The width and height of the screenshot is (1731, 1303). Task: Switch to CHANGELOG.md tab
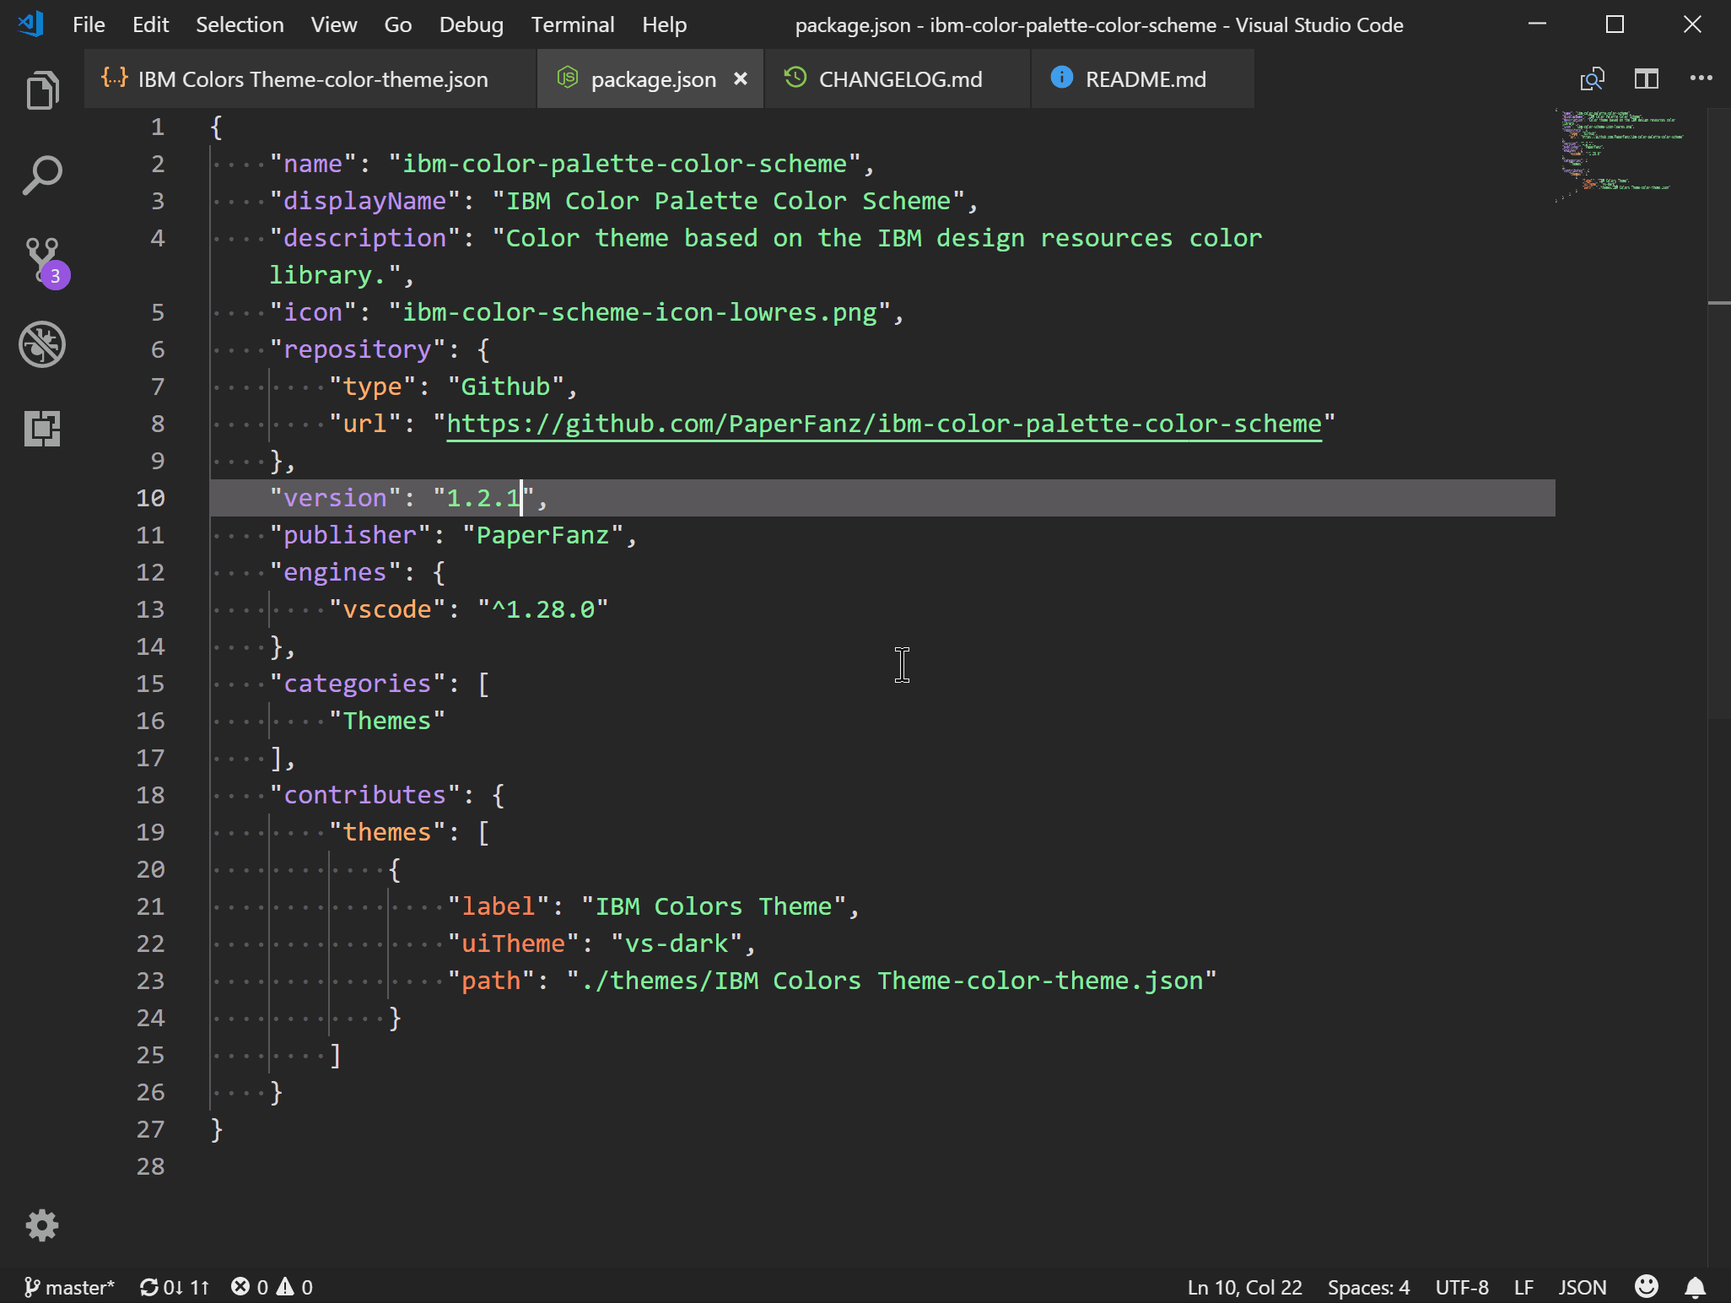coord(899,79)
